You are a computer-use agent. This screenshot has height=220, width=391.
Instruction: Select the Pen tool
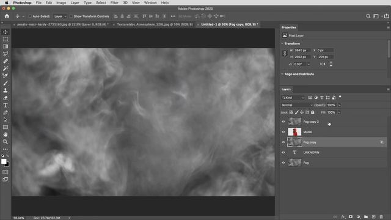tap(5, 112)
